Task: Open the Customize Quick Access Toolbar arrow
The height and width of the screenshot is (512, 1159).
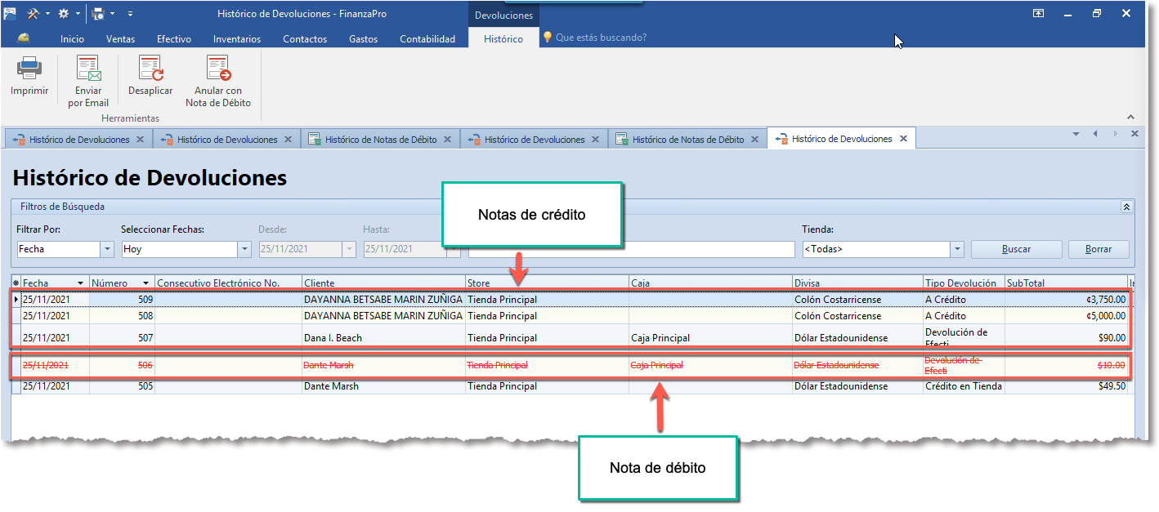Action: (x=130, y=14)
